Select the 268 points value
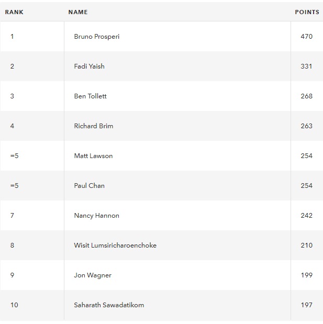The height and width of the screenshot is (324, 323). 306,96
